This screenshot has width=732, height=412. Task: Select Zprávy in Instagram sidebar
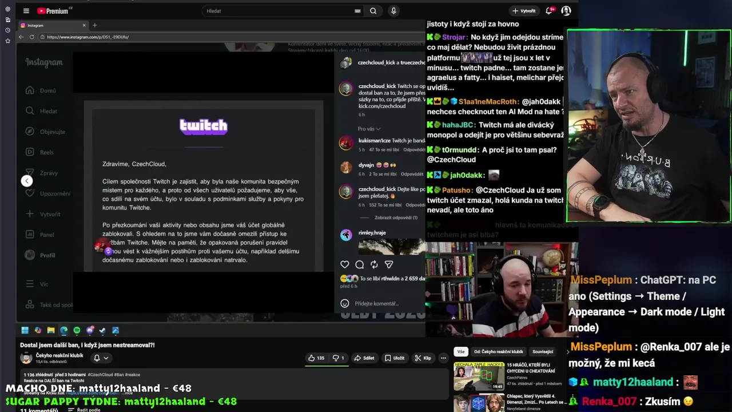coord(42,173)
